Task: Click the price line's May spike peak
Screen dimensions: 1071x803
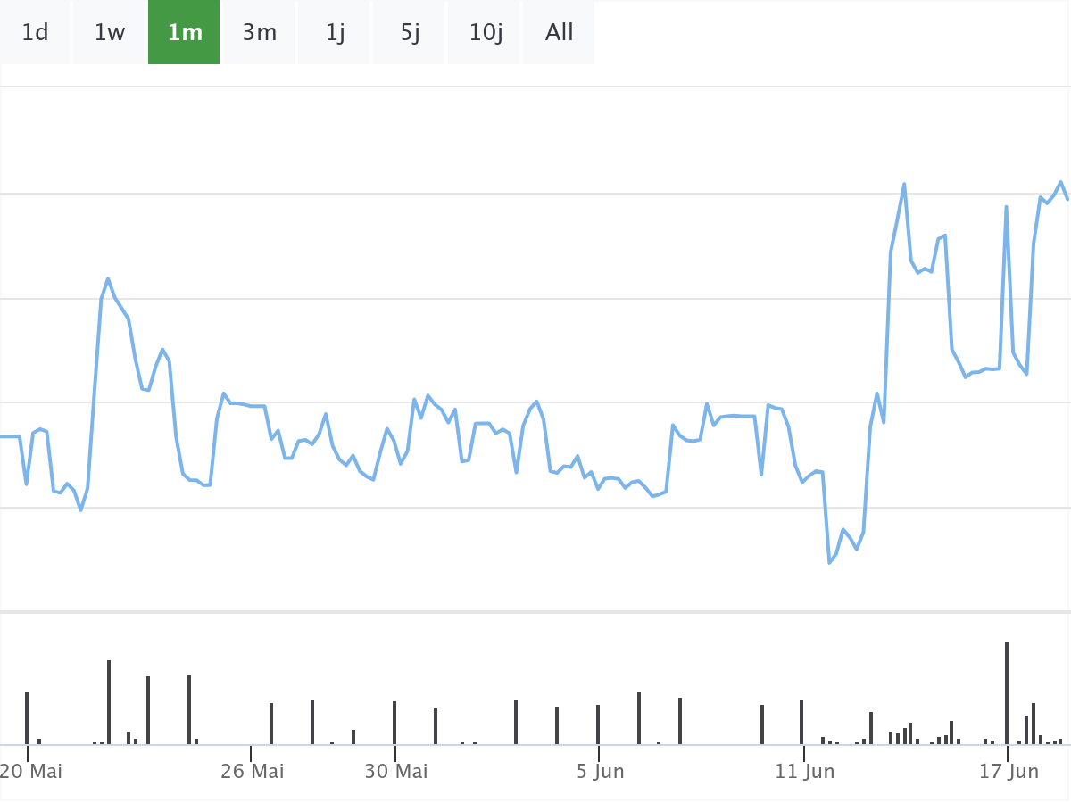Action: [108, 278]
